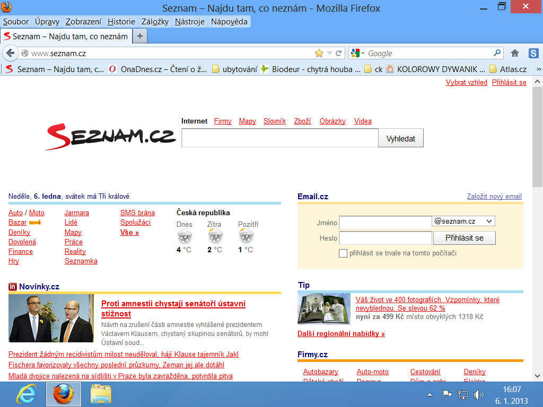
Task: Open the Autobazary link
Action: 321,371
